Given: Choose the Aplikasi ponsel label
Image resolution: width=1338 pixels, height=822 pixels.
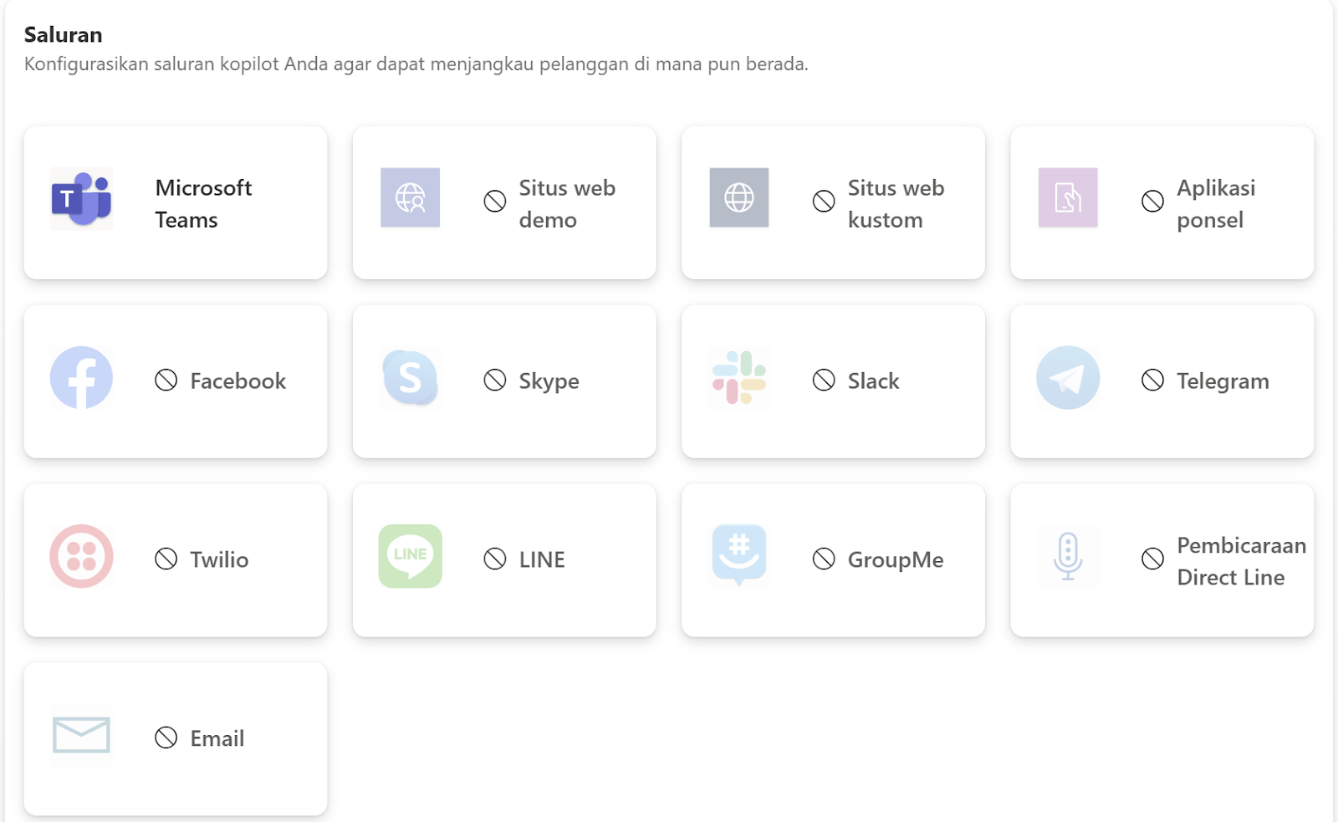Looking at the screenshot, I should 1216,203.
